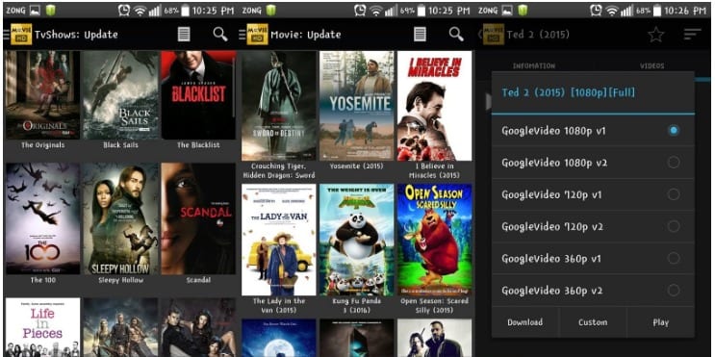Switch to the Videos tab
715x357 pixels.
652,66
